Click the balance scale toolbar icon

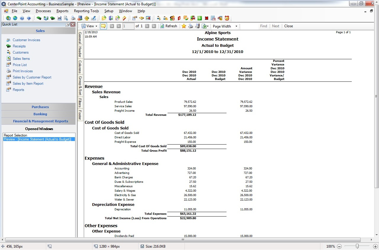point(87,18)
